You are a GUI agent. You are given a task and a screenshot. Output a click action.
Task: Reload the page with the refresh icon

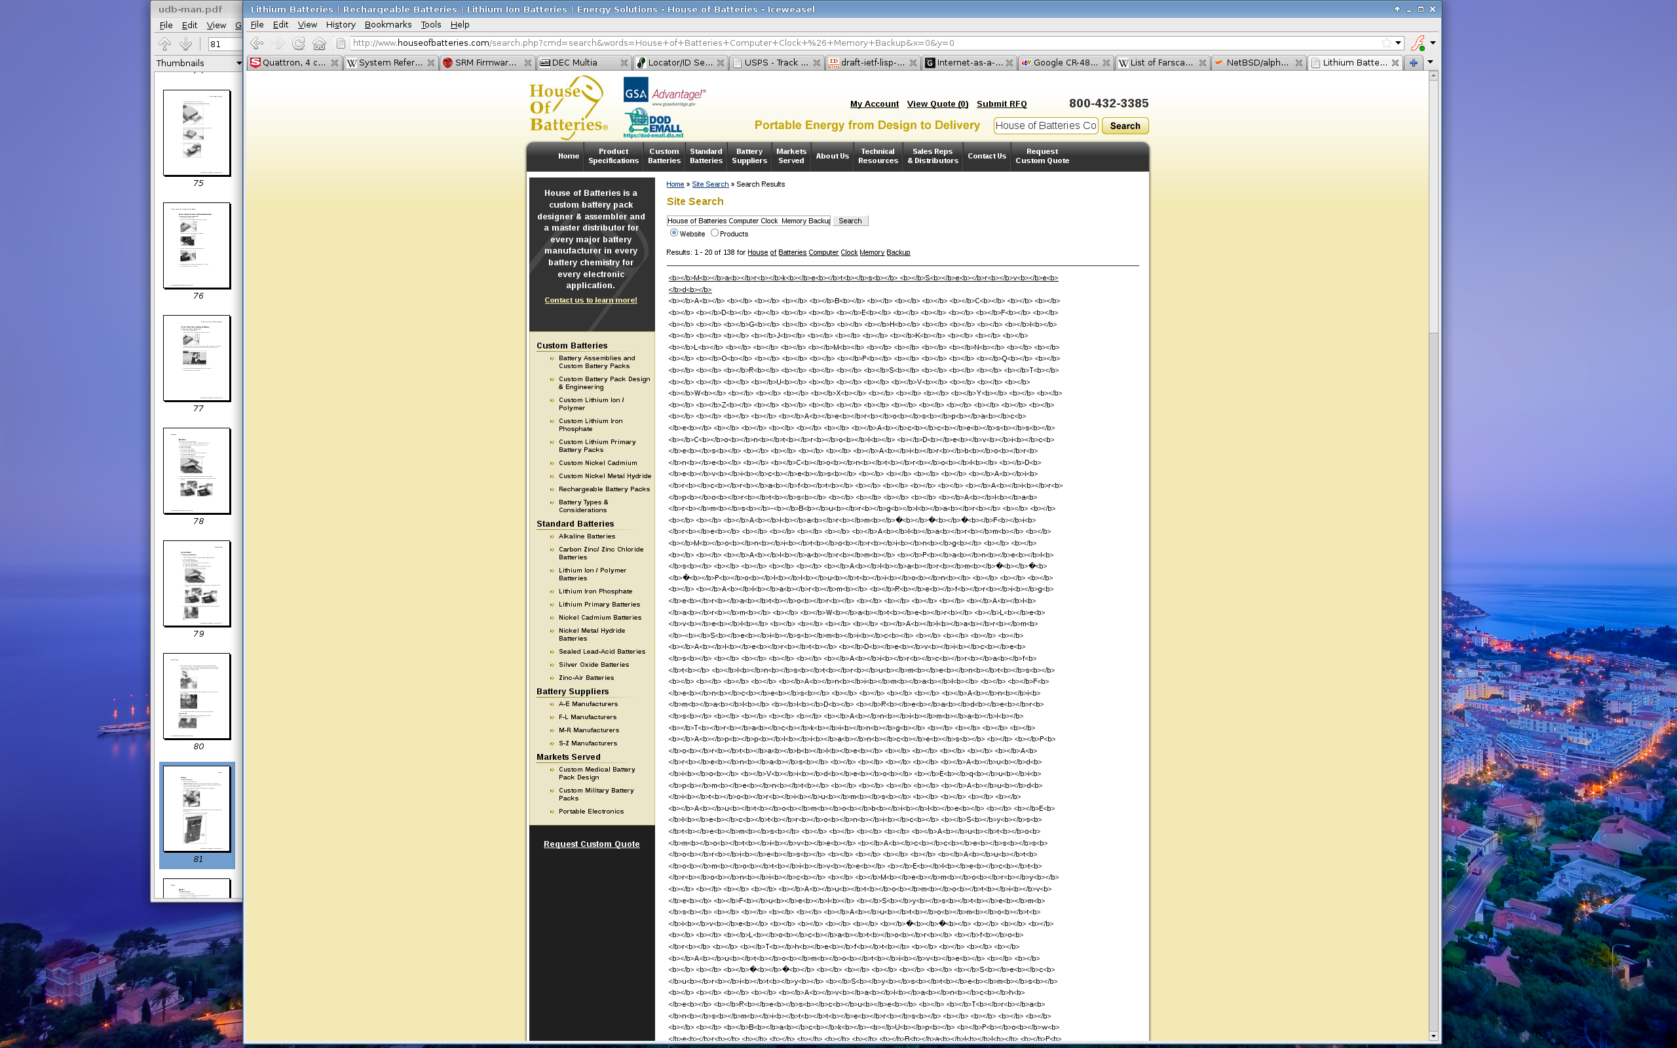[299, 43]
